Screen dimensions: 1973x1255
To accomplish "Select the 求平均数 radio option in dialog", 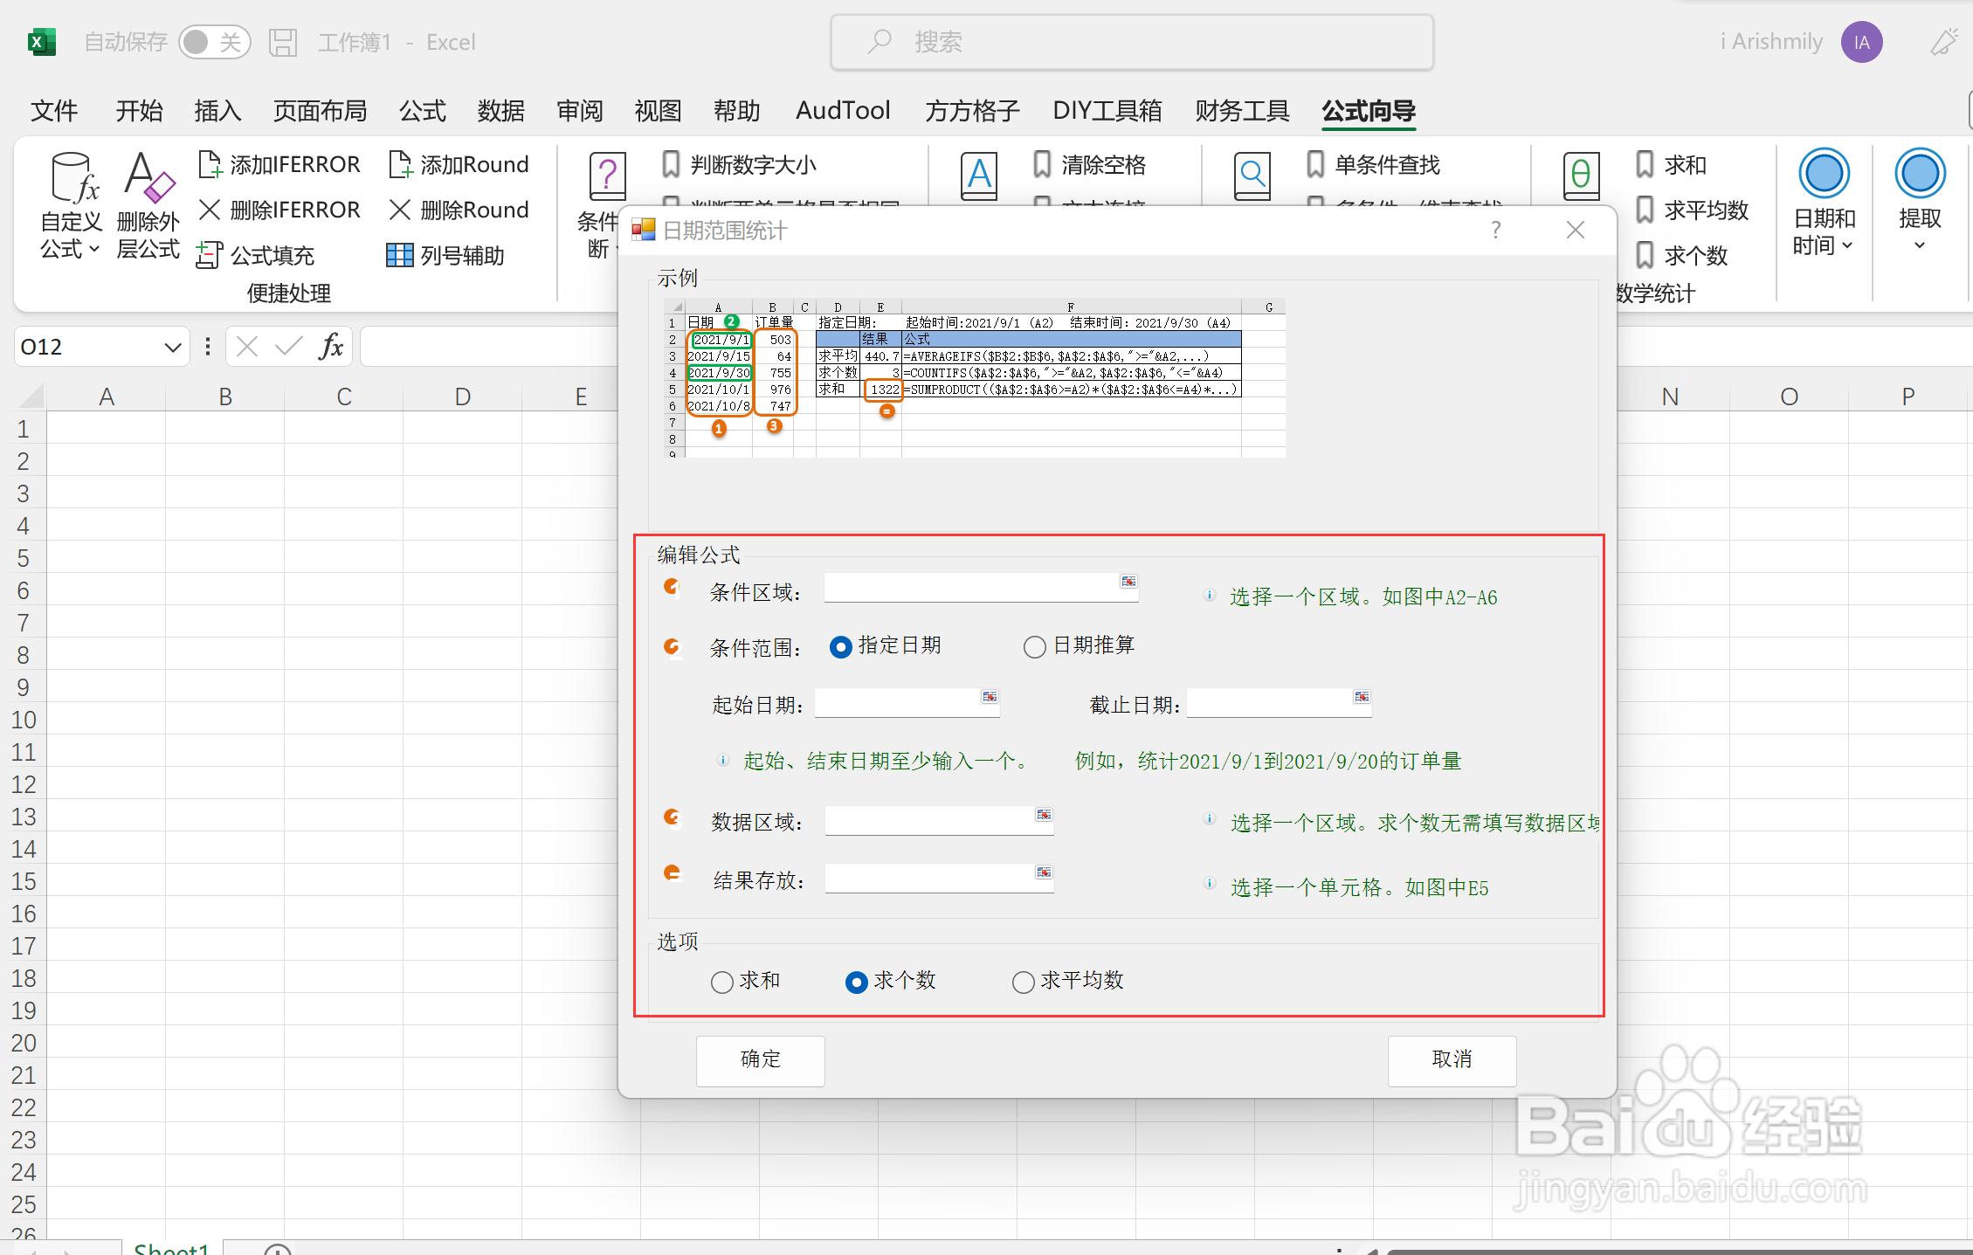I will point(1023,983).
